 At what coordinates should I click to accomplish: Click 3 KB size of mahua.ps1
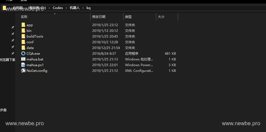(x=172, y=65)
